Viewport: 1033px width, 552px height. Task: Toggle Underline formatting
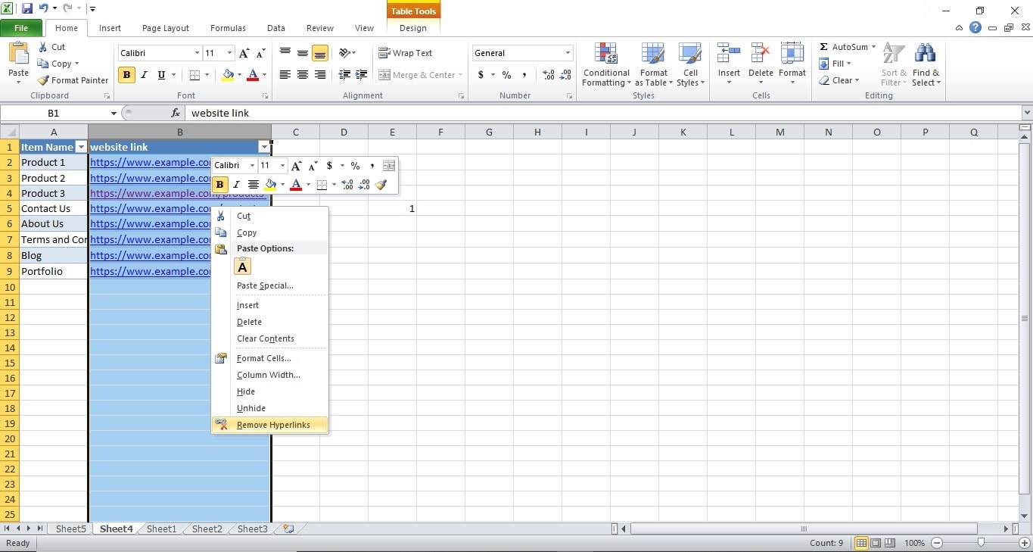click(160, 75)
